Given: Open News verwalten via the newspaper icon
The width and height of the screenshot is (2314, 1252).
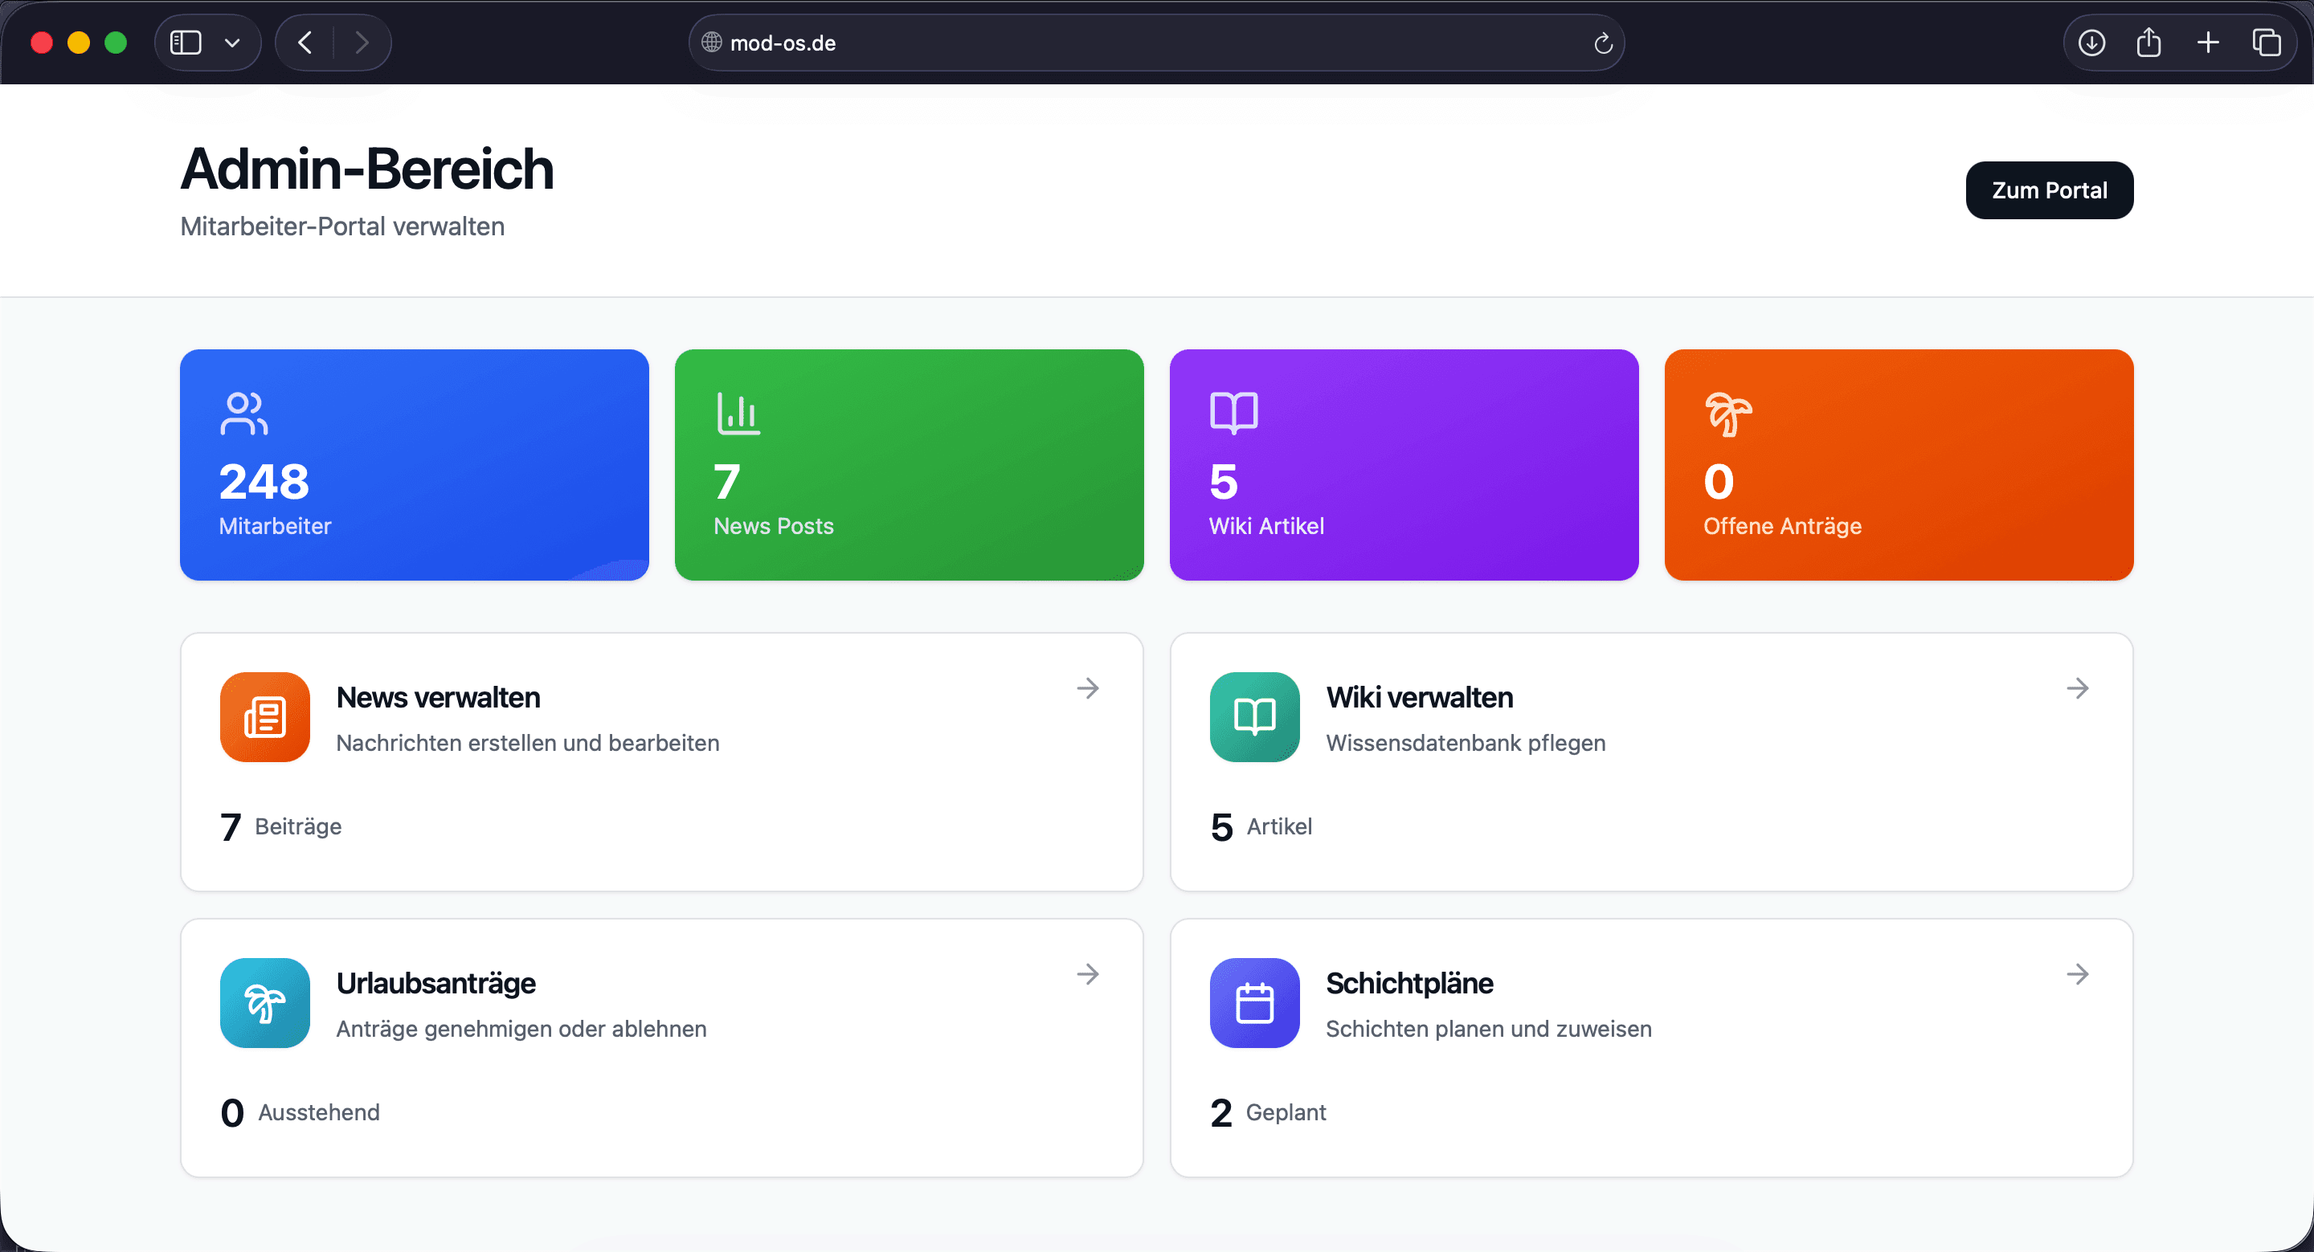Looking at the screenshot, I should point(264,716).
